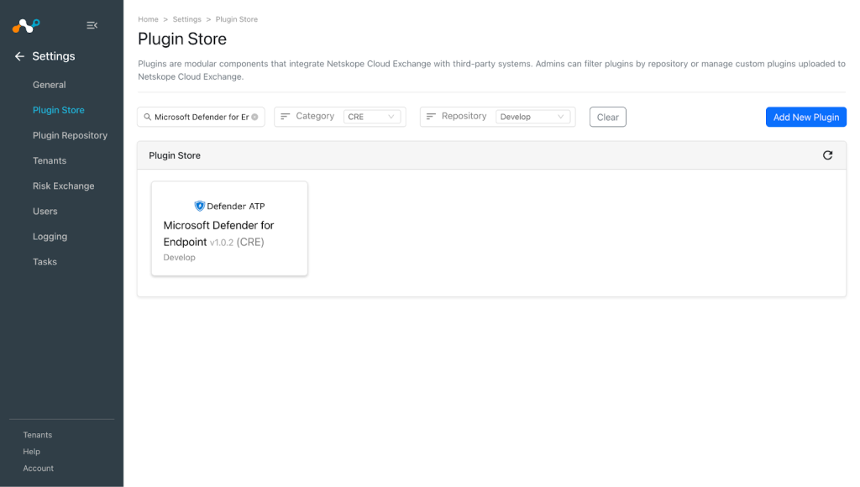860x487 pixels.
Task: Go to Settings breadcrumb
Action: pos(187,19)
